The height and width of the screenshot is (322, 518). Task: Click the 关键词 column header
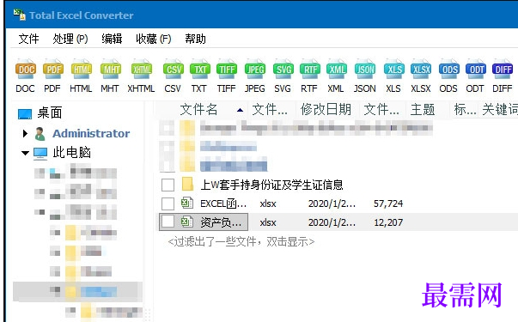coord(500,109)
